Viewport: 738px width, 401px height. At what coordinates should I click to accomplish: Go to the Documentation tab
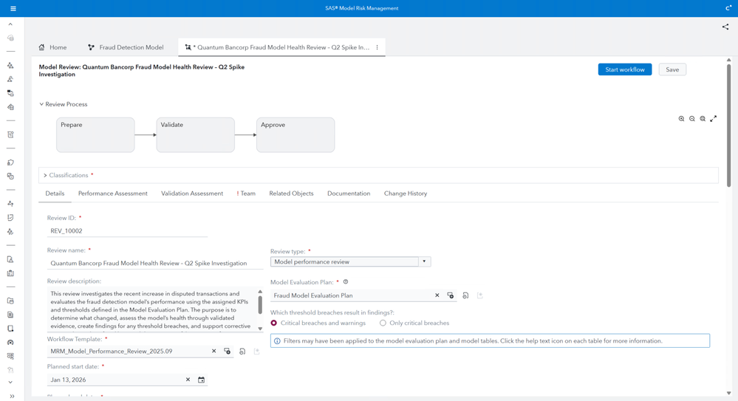(x=349, y=193)
